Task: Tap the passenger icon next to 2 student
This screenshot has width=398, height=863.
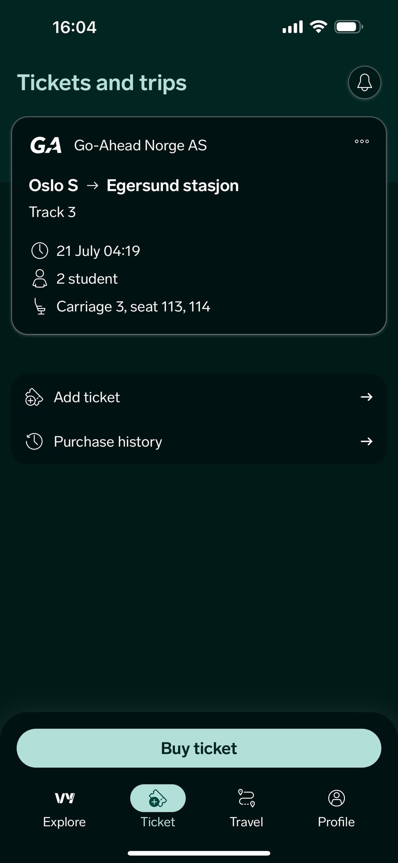Action: click(40, 279)
